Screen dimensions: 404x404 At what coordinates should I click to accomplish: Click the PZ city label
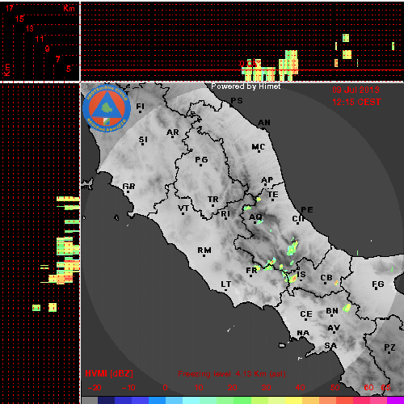pos(389,347)
